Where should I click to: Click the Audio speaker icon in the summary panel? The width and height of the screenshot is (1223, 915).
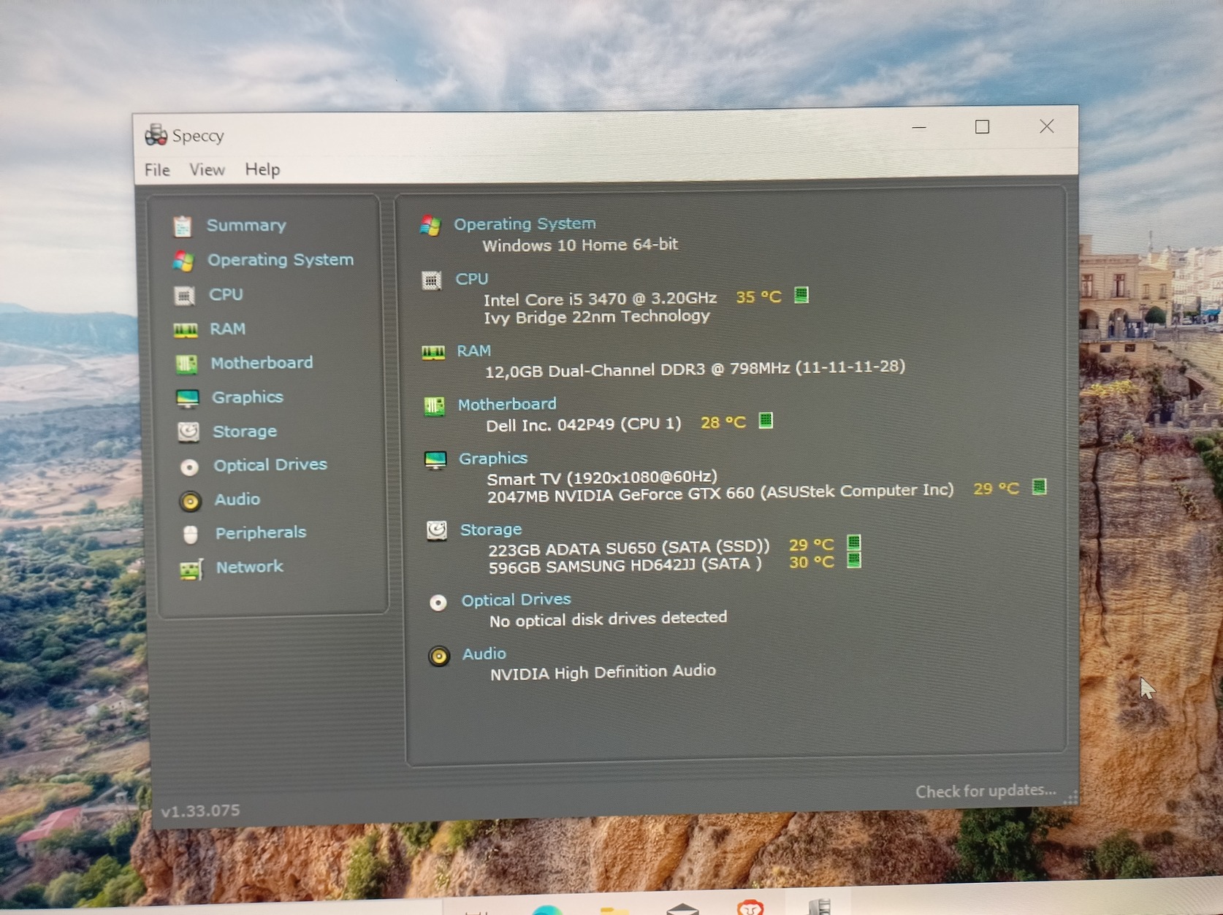tap(438, 656)
